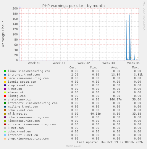Image resolution: width=147 pixels, height=149 pixels.
Task: Click the iconic-space.com yellow legend swatch
Action: (5, 82)
